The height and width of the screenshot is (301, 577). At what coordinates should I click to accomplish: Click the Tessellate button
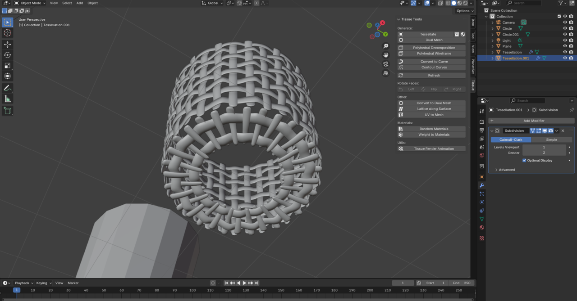pyautogui.click(x=428, y=34)
